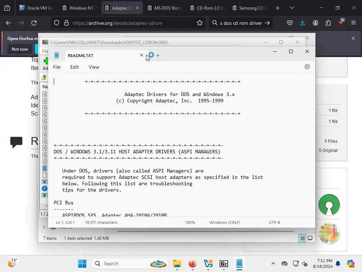This screenshot has width=362, height=272.
Task: Reload the archive.org page
Action: coord(34,23)
